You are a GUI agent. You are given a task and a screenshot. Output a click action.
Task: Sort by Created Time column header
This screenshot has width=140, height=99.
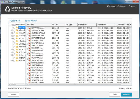point(106,25)
